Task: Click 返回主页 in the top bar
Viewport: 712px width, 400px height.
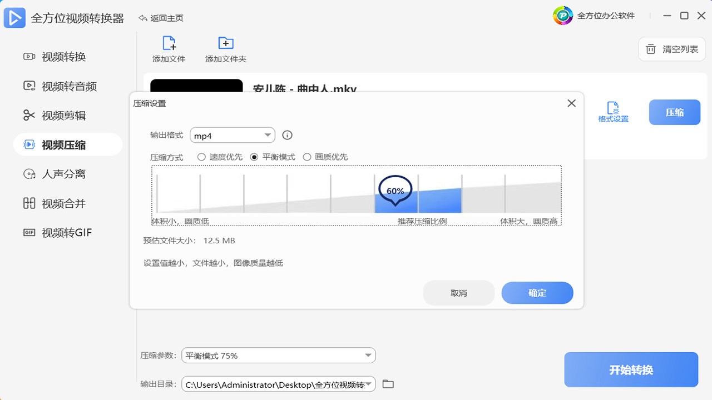Action: point(161,18)
